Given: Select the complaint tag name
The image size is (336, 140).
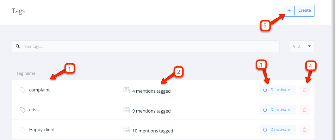Looking at the screenshot, I should [x=40, y=90].
